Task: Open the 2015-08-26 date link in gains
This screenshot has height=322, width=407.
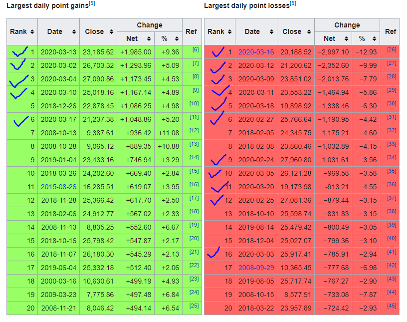Action: (x=59, y=187)
